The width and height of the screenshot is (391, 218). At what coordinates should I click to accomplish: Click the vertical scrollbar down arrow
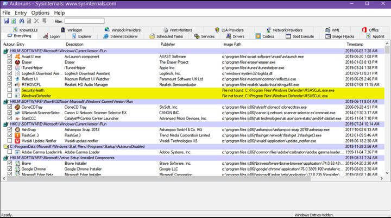[387, 172]
